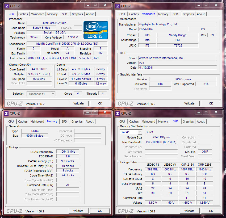Click OK in Memory window
This screenshot has height=218, width=226.
(x=100, y=211)
